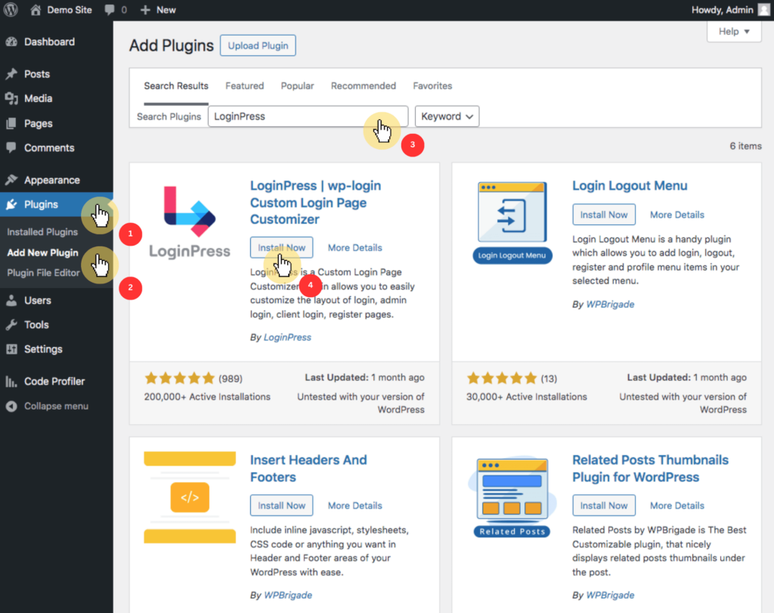Screen dimensions: 774x613
Task: Switch to the Popular tab
Action: click(297, 86)
